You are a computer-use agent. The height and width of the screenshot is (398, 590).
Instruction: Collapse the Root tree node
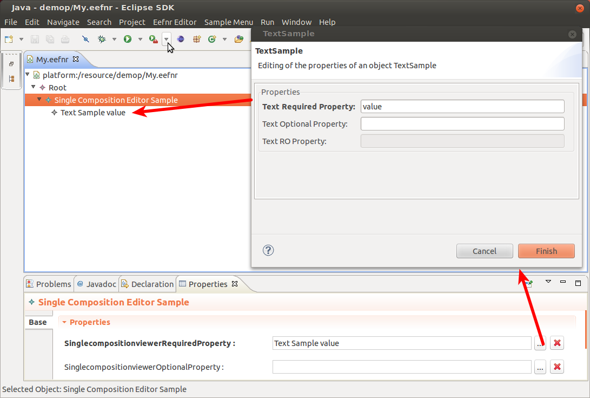(33, 87)
